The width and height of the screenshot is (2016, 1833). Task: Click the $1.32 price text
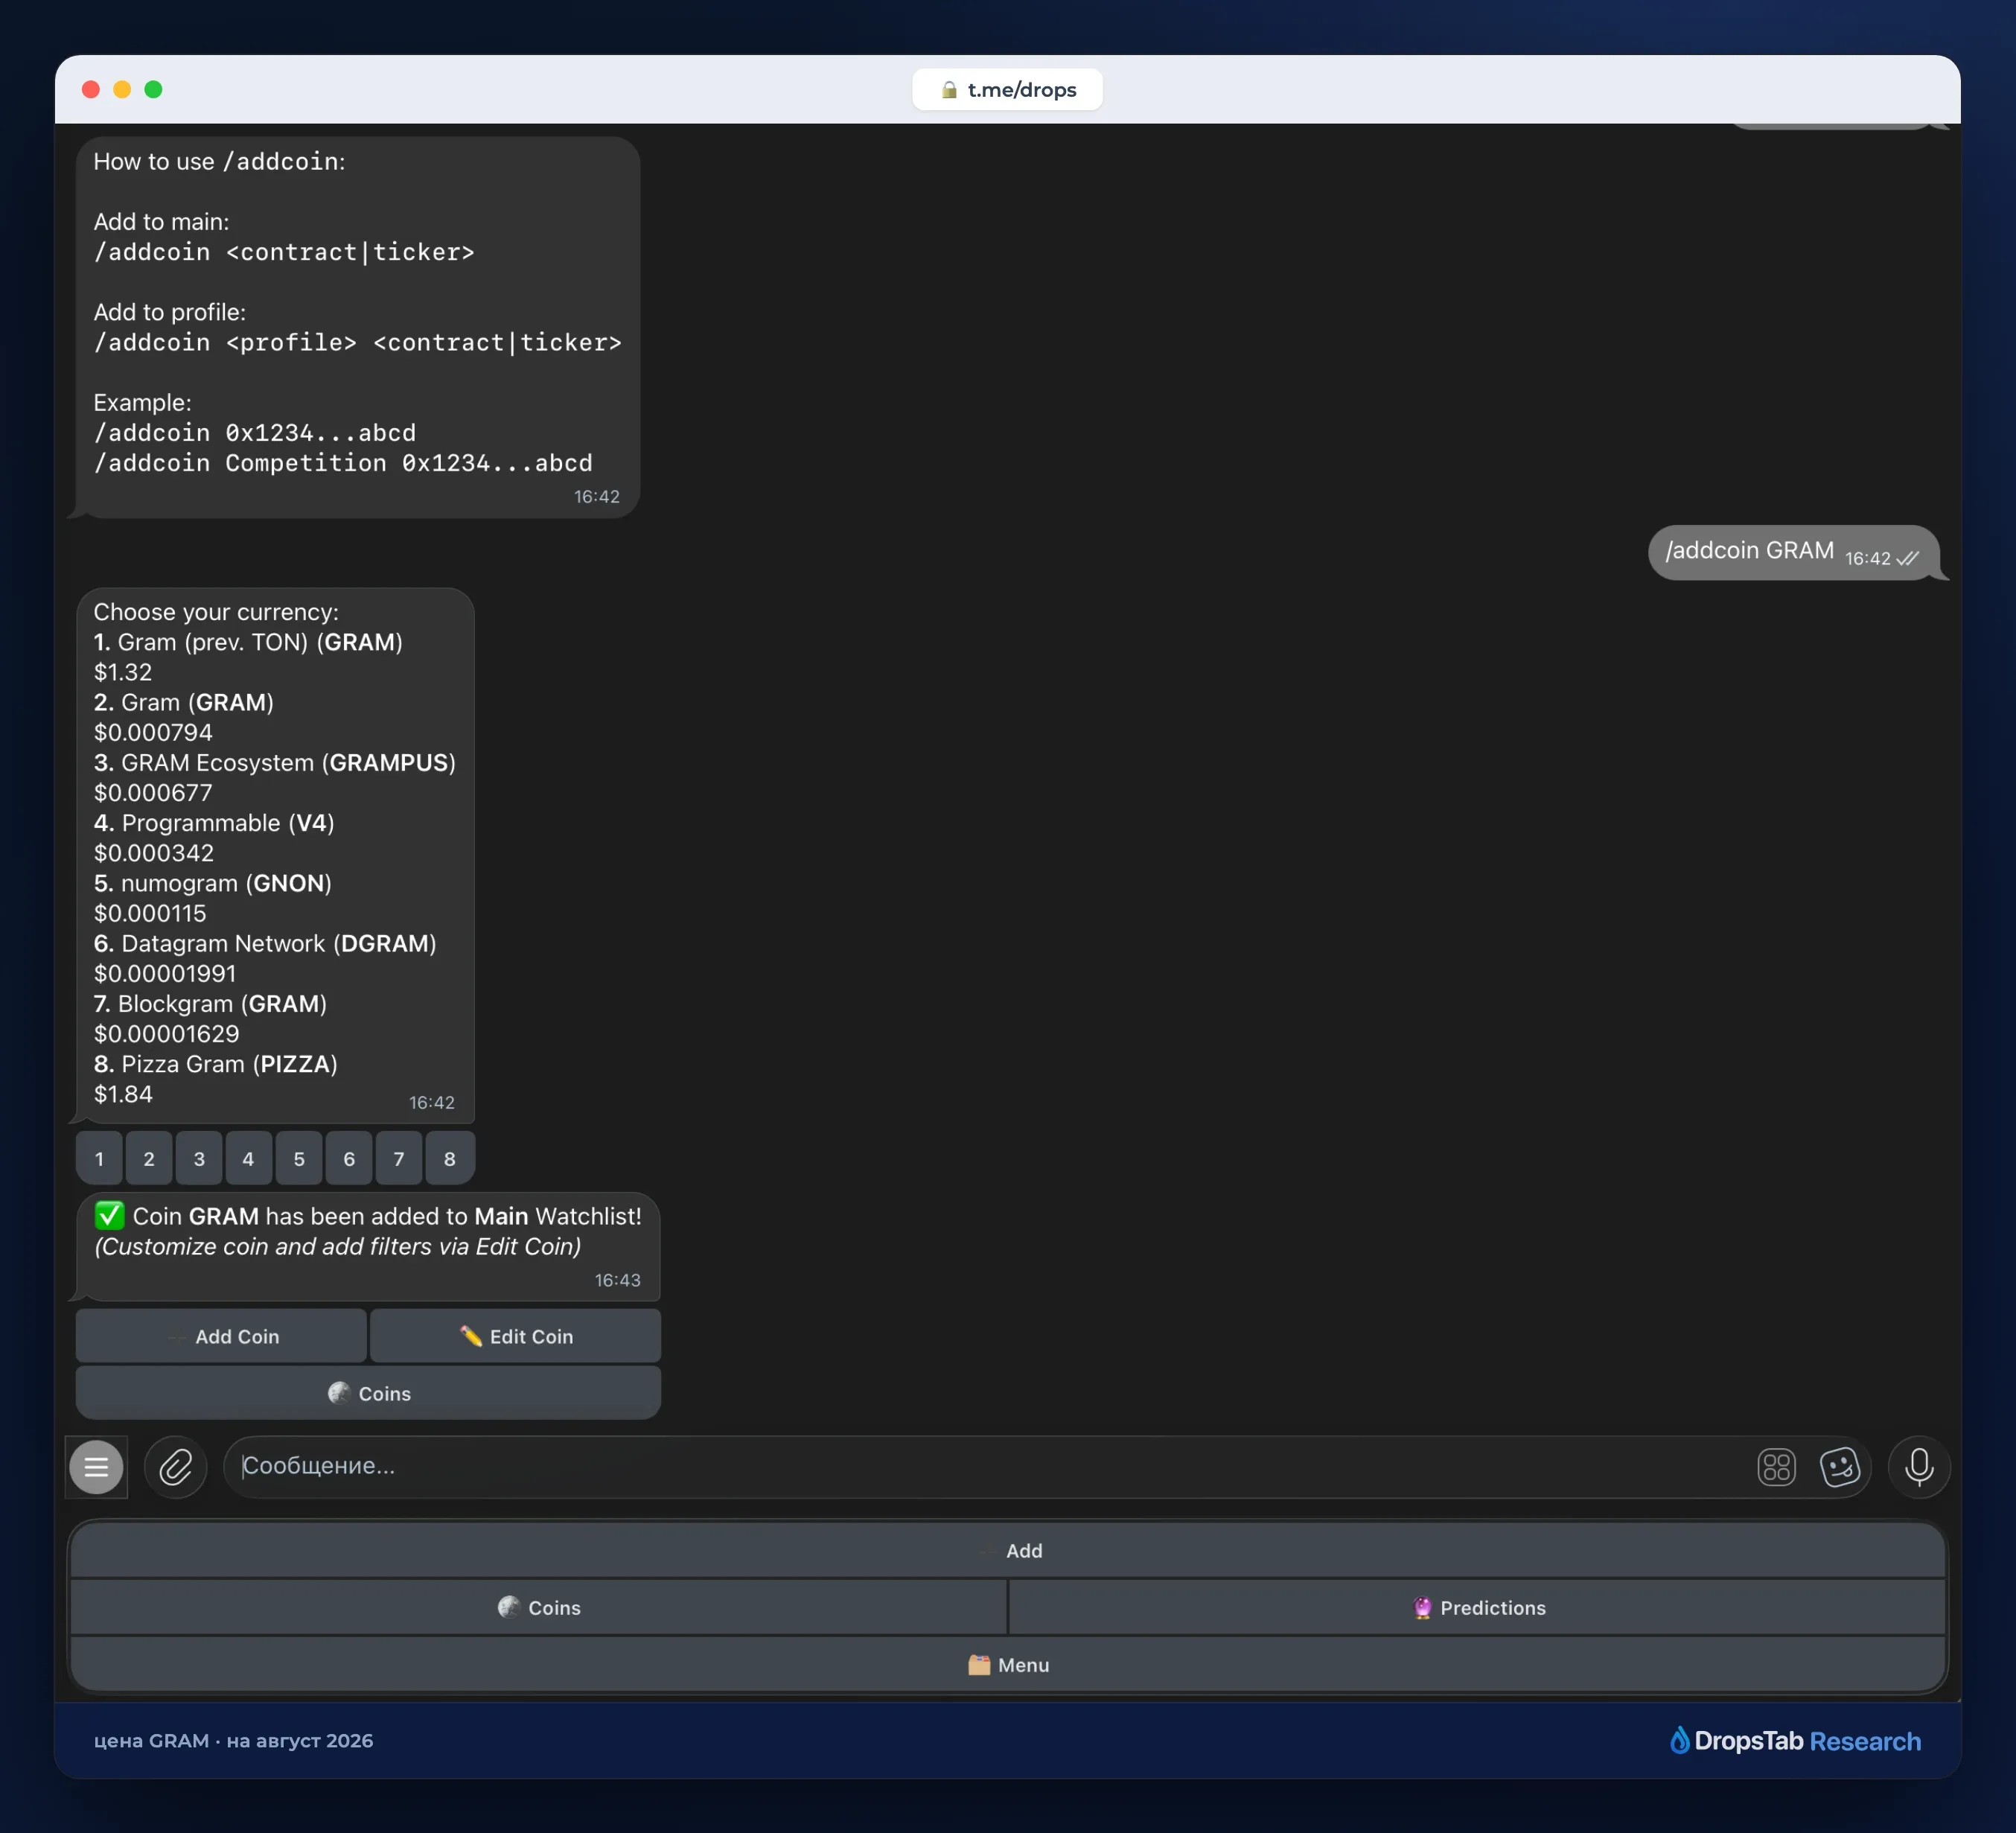(123, 672)
